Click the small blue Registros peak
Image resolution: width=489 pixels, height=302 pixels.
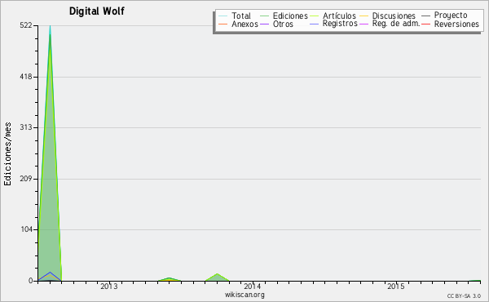pyautogui.click(x=50, y=277)
